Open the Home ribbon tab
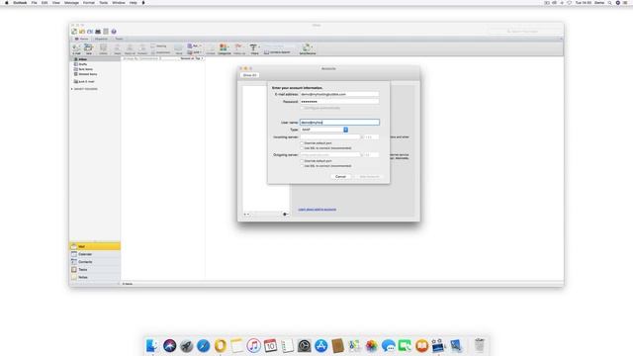633x356 pixels. tap(82, 39)
